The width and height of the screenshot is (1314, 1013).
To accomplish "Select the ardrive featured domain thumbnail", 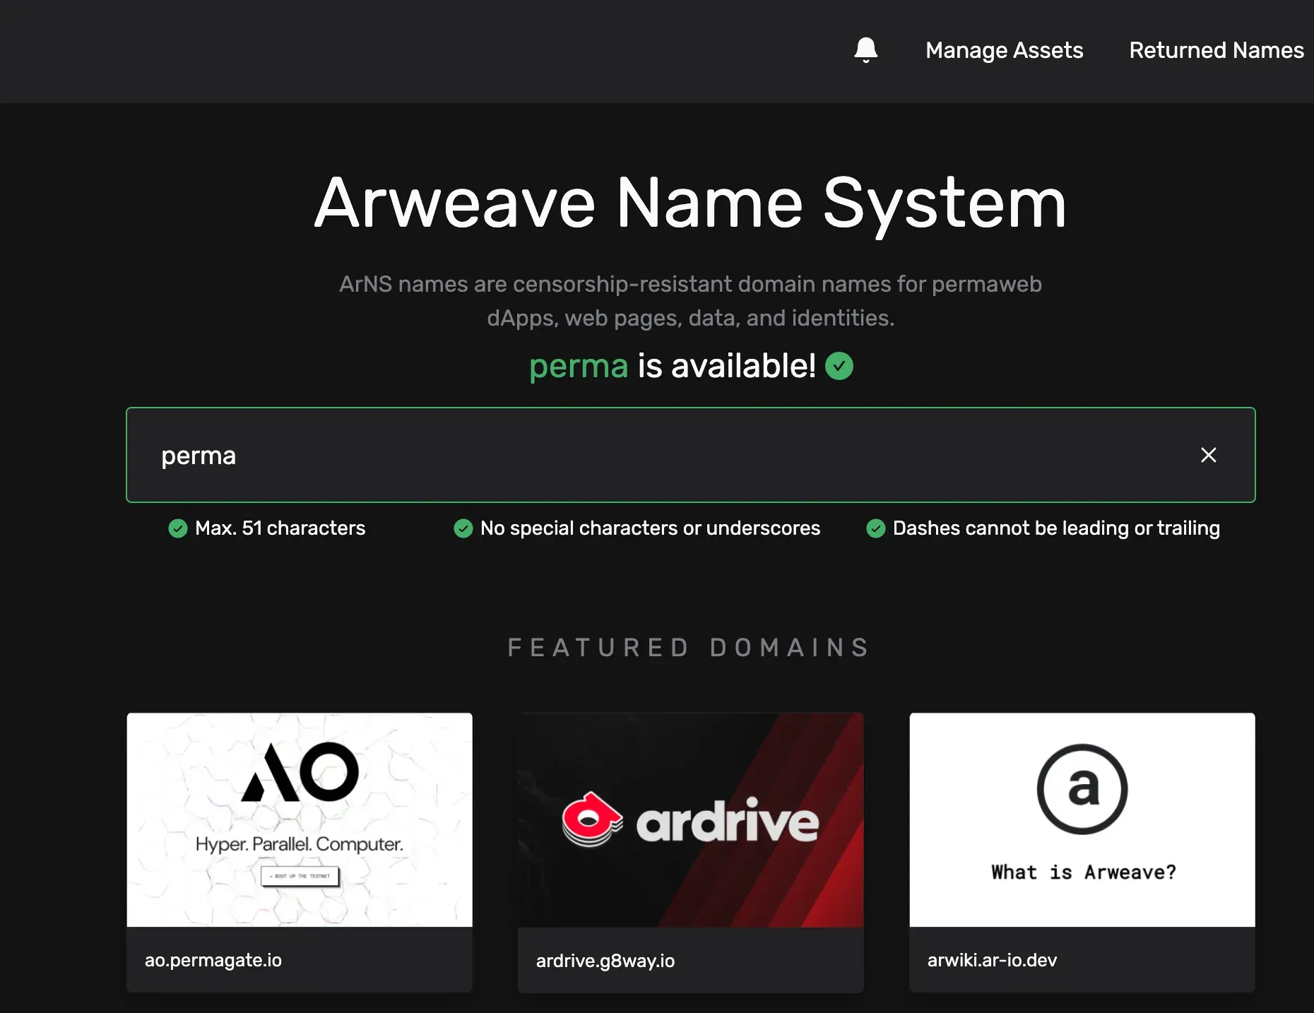I will pos(690,820).
